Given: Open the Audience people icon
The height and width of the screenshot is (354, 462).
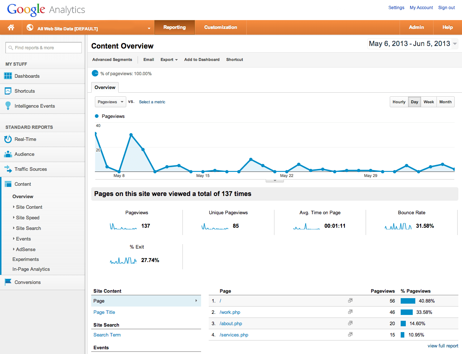Looking at the screenshot, I should point(8,154).
